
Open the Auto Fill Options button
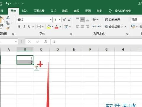pos(37,68)
